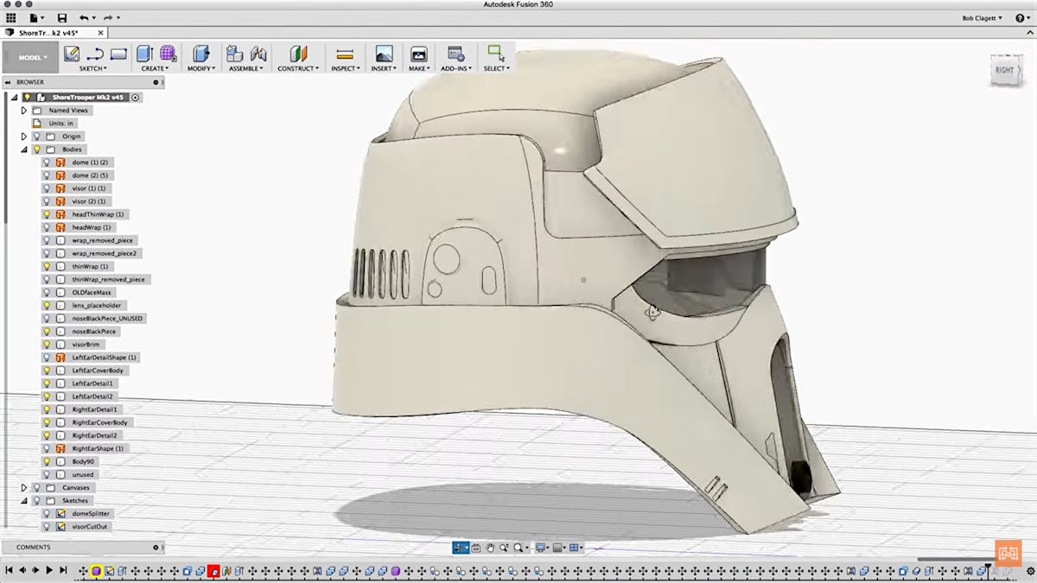Image resolution: width=1037 pixels, height=583 pixels.
Task: Toggle visibility of LeftEarCoverBody
Action: (47, 371)
